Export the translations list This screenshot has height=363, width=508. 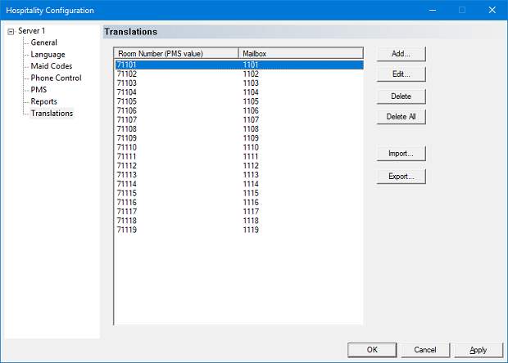coord(401,176)
